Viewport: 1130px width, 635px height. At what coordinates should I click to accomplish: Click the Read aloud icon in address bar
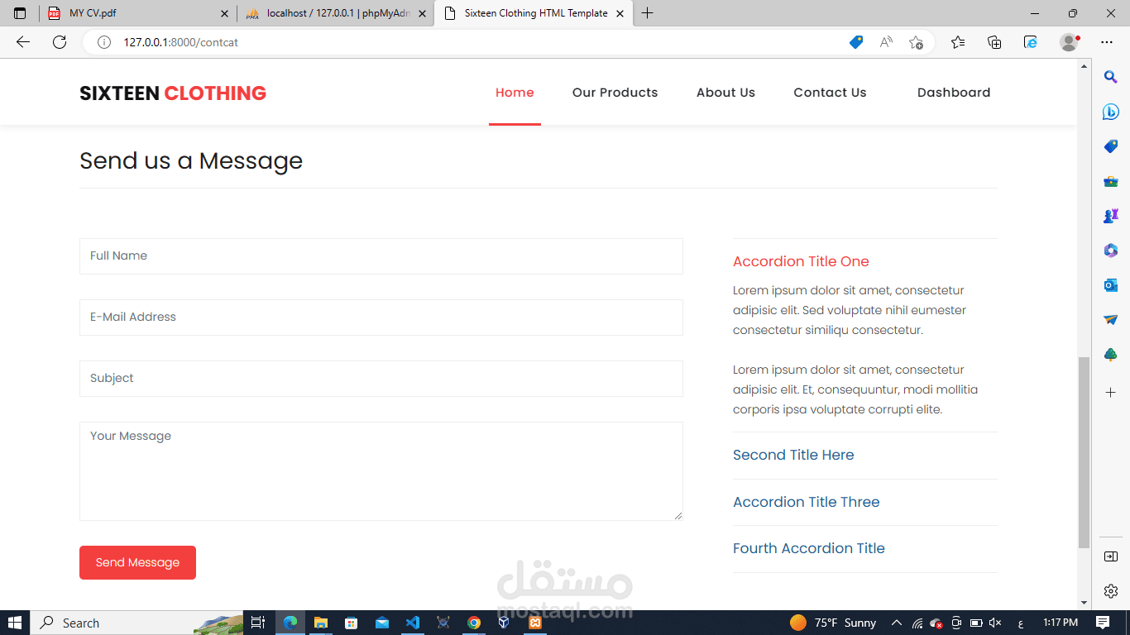click(x=886, y=42)
